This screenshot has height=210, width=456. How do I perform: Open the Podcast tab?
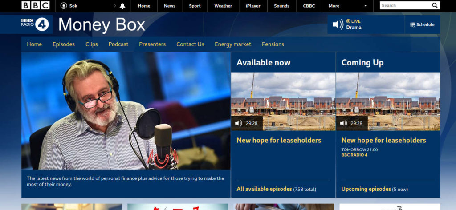pyautogui.click(x=118, y=44)
